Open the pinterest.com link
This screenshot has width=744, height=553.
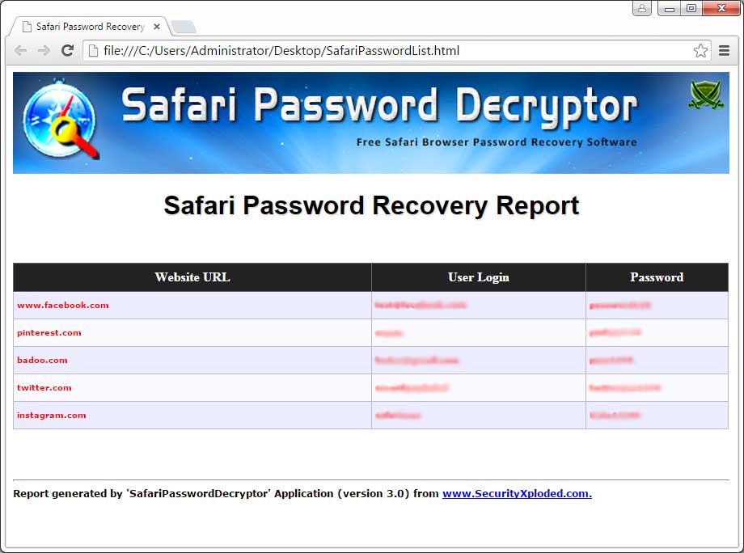(x=49, y=333)
